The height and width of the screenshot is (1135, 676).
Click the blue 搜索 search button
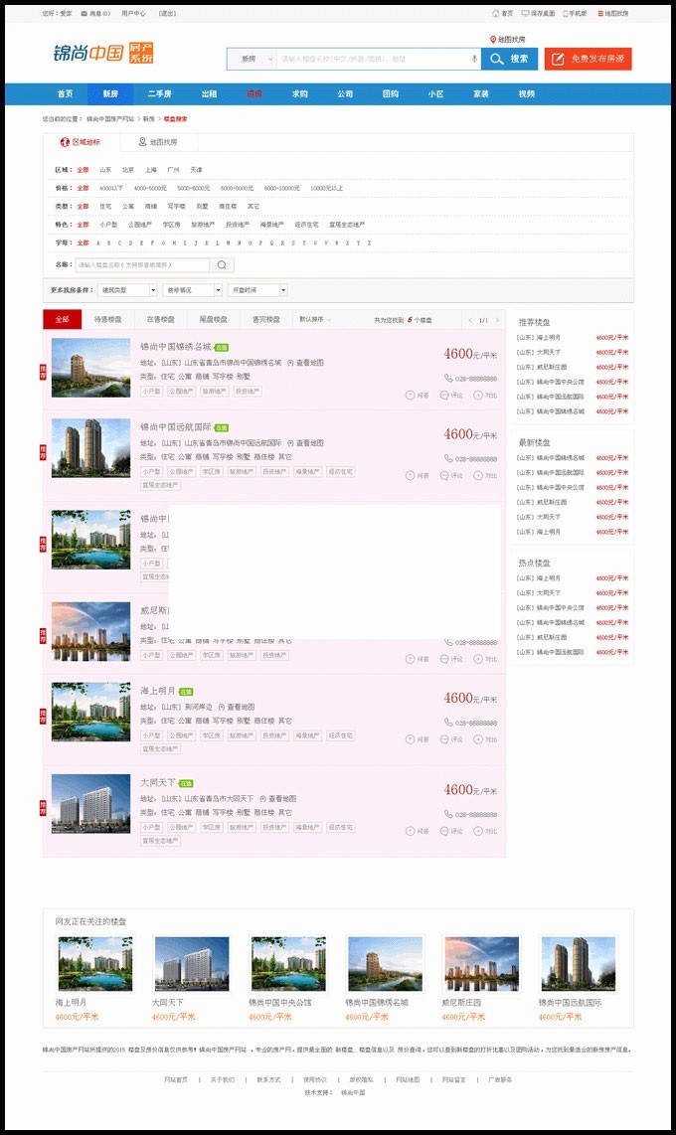point(509,60)
